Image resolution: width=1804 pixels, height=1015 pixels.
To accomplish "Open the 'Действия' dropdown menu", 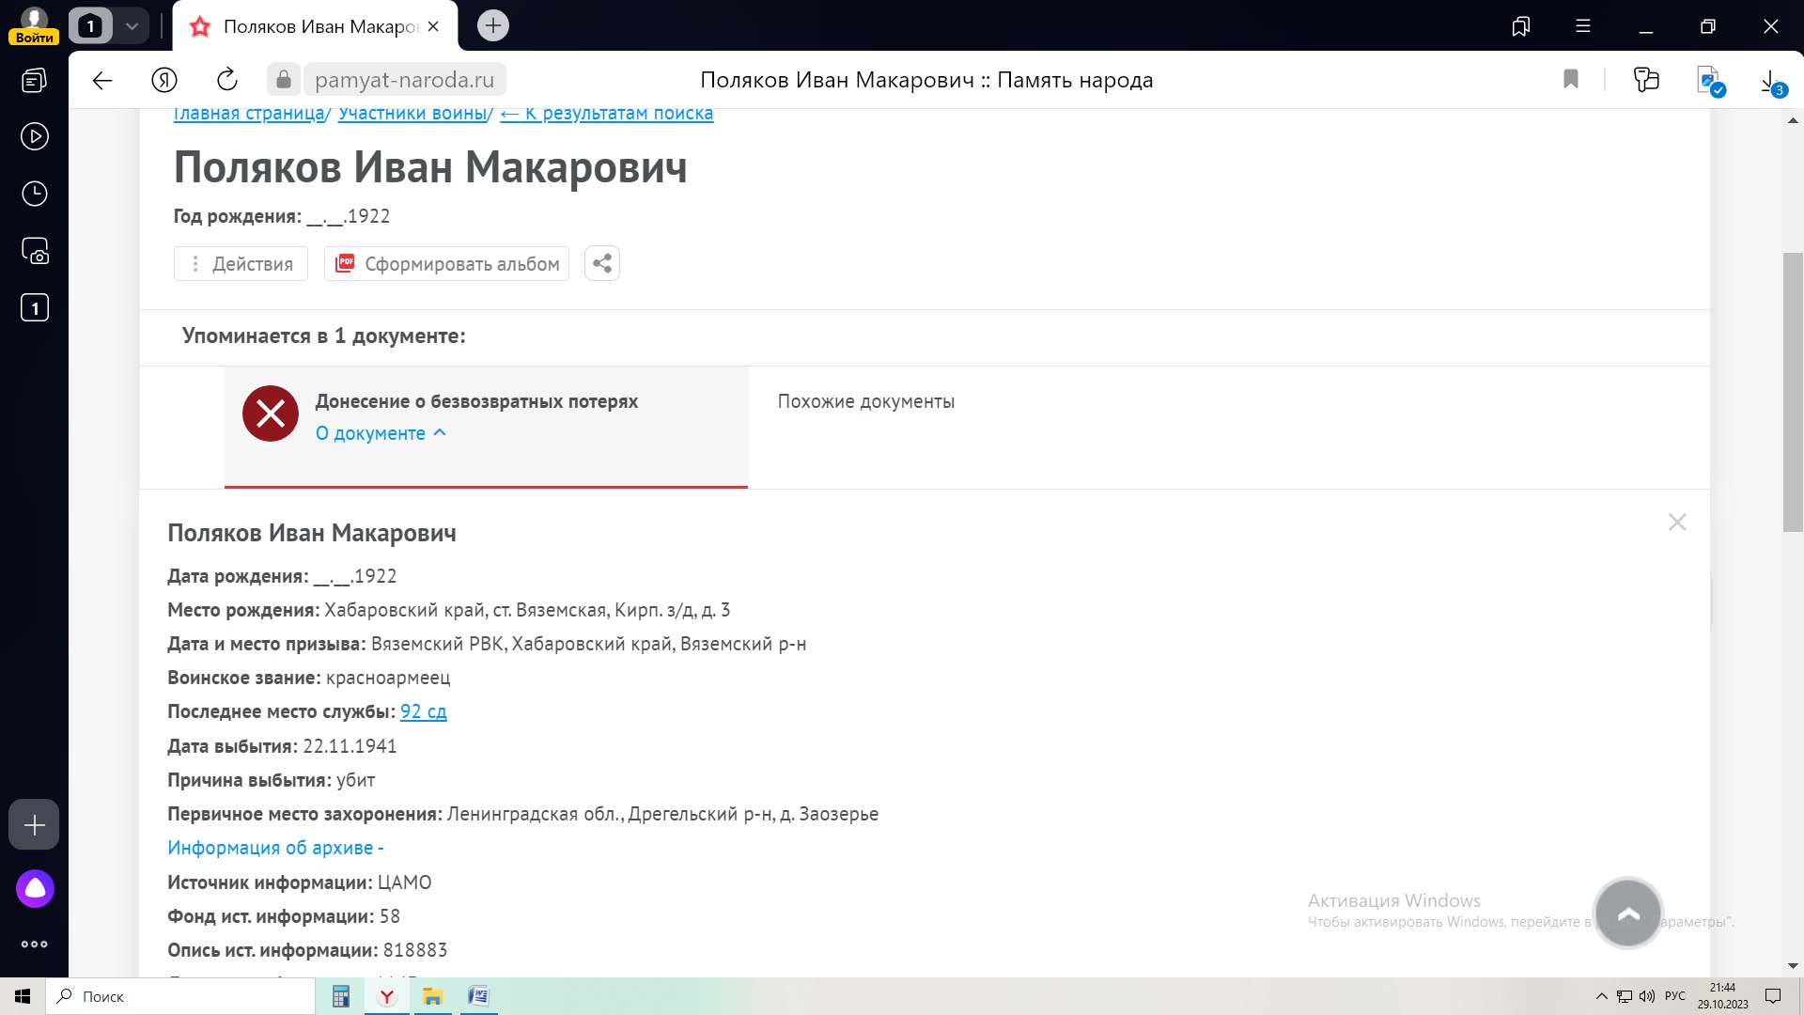I will 241,263.
